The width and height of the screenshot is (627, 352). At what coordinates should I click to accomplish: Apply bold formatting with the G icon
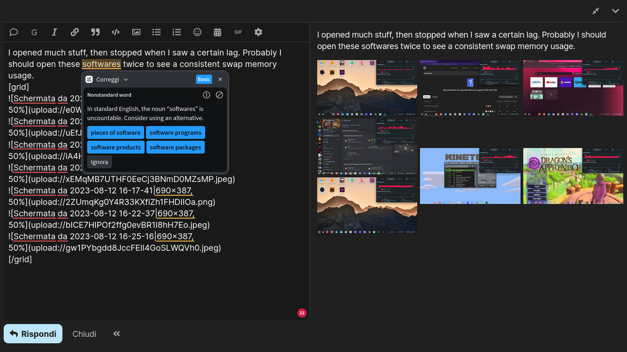tap(34, 32)
